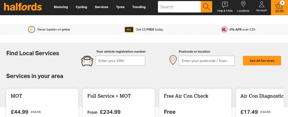Click the Klarna pink K icon
Screen dimensions: 288x117
pos(224,29)
